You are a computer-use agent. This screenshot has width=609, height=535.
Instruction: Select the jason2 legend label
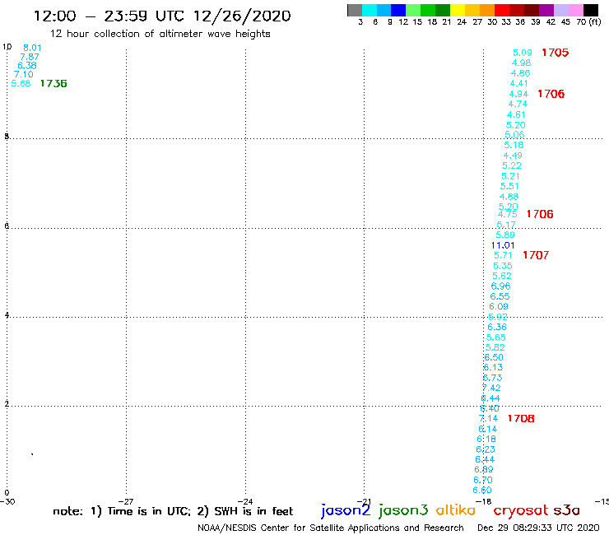pyautogui.click(x=346, y=510)
